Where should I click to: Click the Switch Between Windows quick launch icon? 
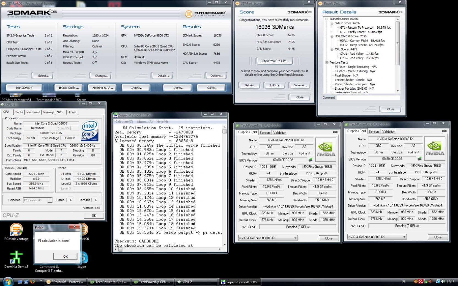pyautogui.click(x=26, y=282)
